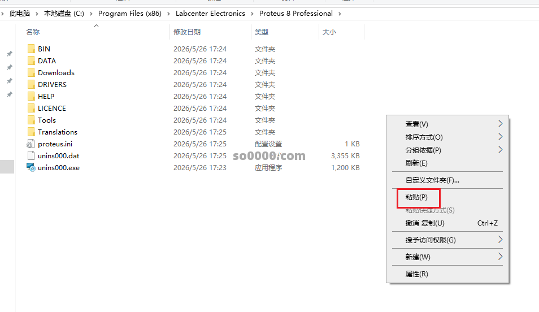This screenshot has height=312, width=539.
Task: Expand the 授予访问权限(G) submenu arrow
Action: (x=500, y=240)
